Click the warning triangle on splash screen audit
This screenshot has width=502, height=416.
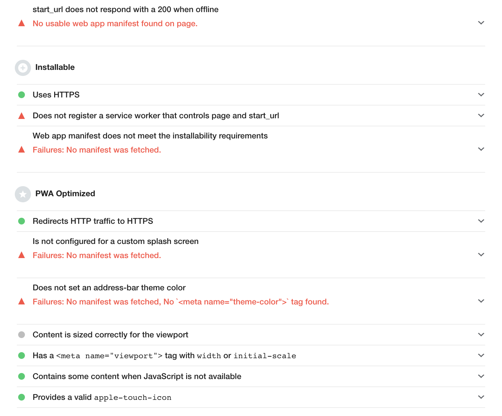22,255
